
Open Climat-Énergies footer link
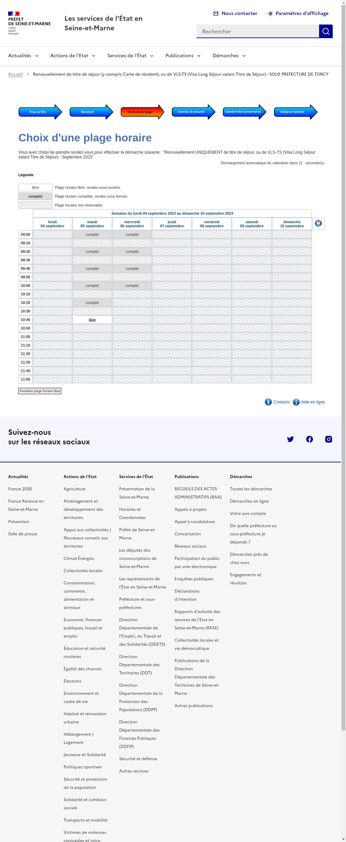click(x=79, y=558)
